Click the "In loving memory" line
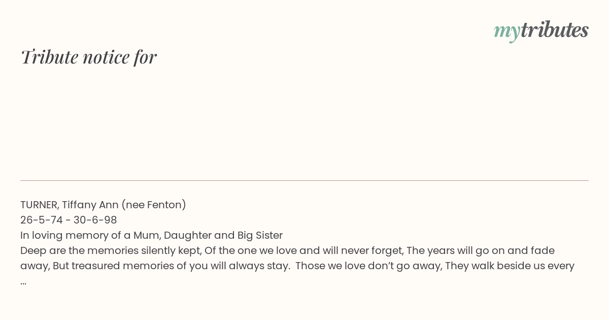Screen dimensions: 609x320 pyautogui.click(x=151, y=235)
